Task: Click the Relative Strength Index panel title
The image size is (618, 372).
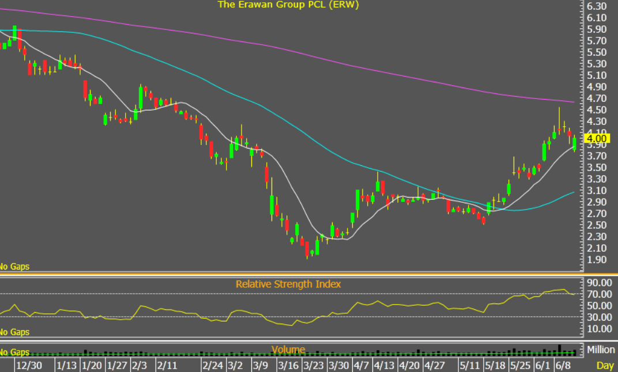Action: pos(288,284)
